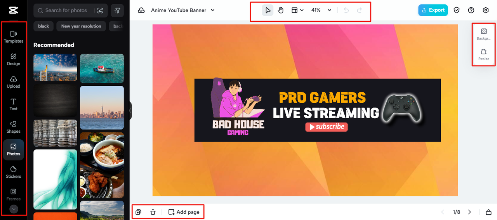The image size is (497, 220).
Task: Open the Shapes panel
Action: (14, 127)
